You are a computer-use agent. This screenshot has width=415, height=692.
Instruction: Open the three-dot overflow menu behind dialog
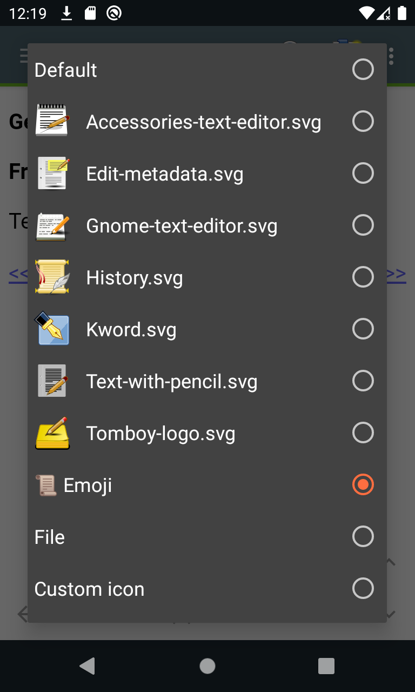point(391,56)
